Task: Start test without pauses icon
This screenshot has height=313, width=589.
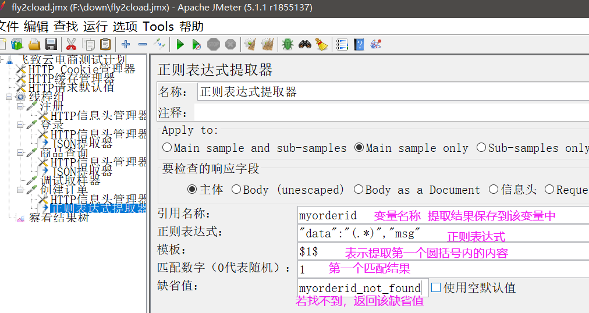Action: pyautogui.click(x=197, y=44)
